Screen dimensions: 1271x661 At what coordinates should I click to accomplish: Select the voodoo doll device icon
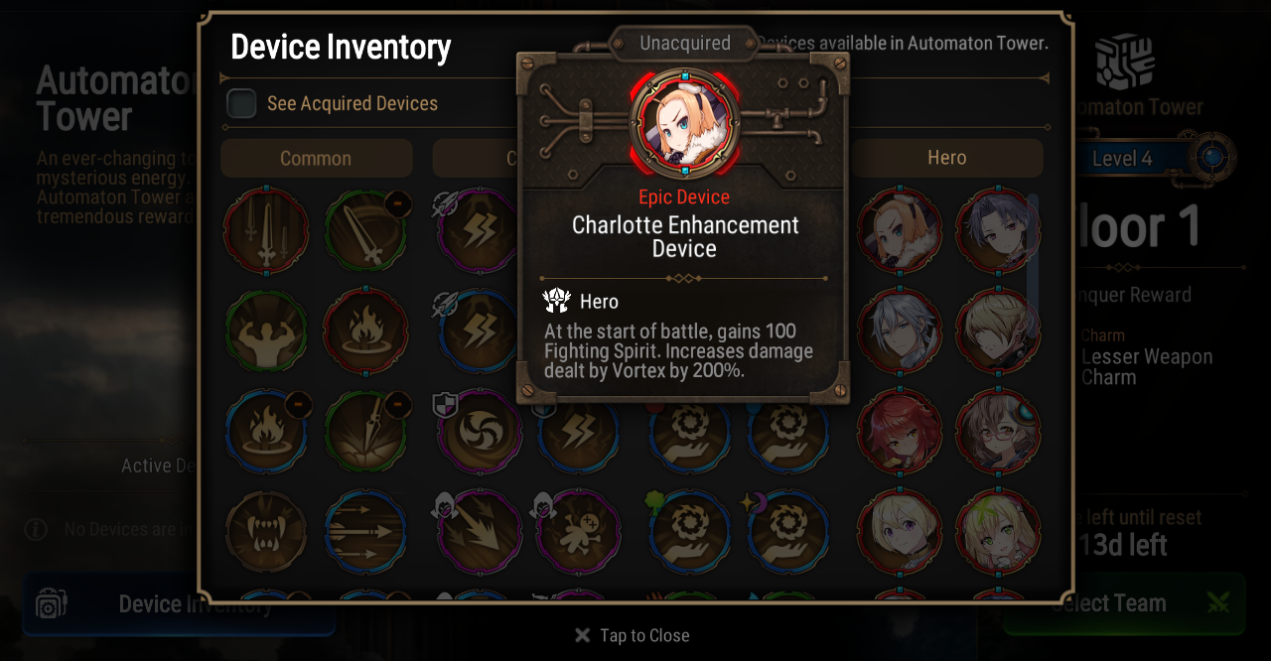click(578, 532)
